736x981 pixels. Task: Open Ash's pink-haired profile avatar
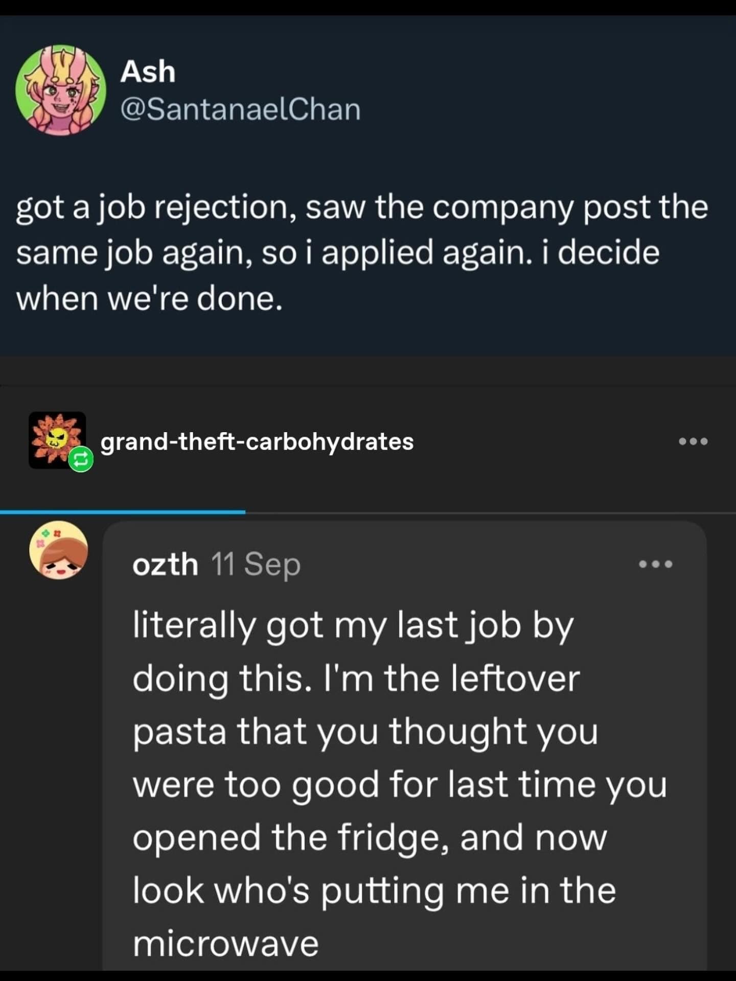(61, 90)
